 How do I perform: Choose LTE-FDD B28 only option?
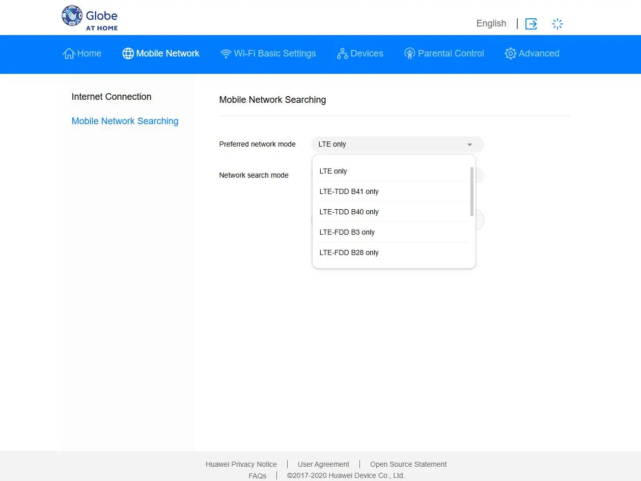pos(394,252)
